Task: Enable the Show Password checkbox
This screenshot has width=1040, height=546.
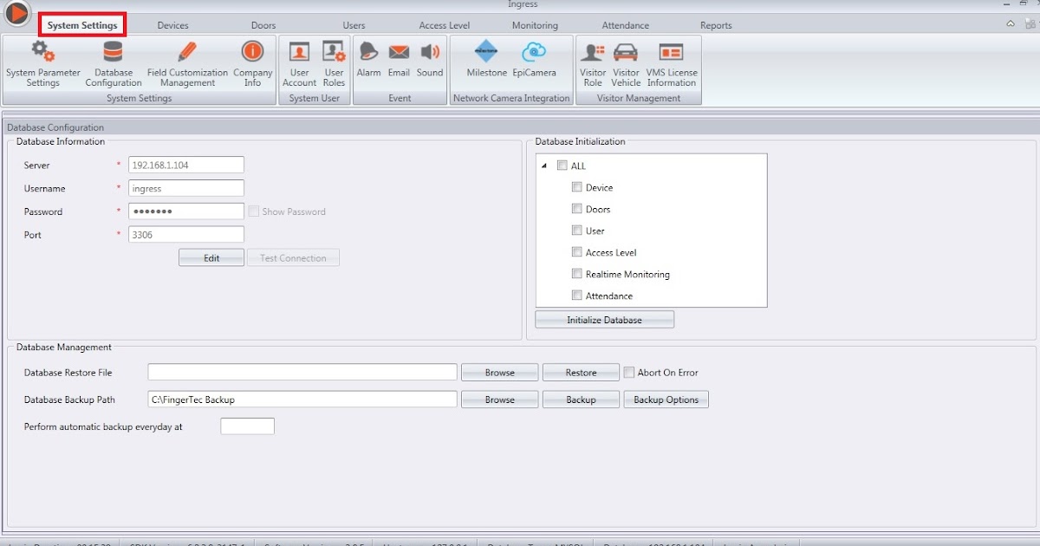Action: coord(254,211)
